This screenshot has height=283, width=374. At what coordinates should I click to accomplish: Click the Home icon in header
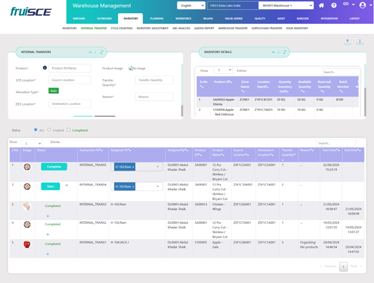click(322, 5)
